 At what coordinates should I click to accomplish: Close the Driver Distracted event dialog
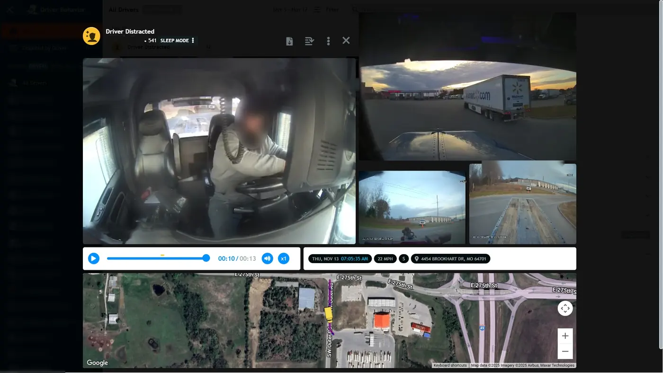pos(346,41)
